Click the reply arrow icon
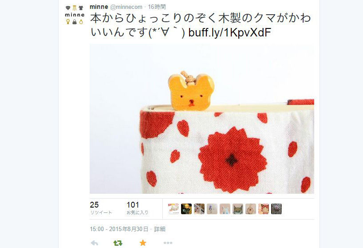Screen dimensions: 363x248 [95, 243]
